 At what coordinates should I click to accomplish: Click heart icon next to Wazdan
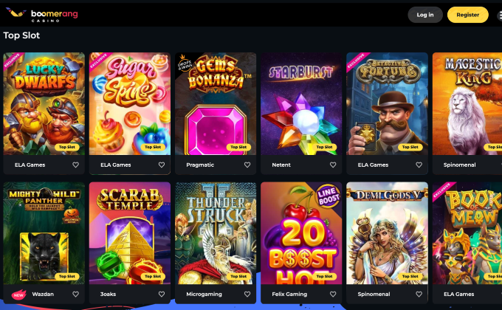point(75,294)
